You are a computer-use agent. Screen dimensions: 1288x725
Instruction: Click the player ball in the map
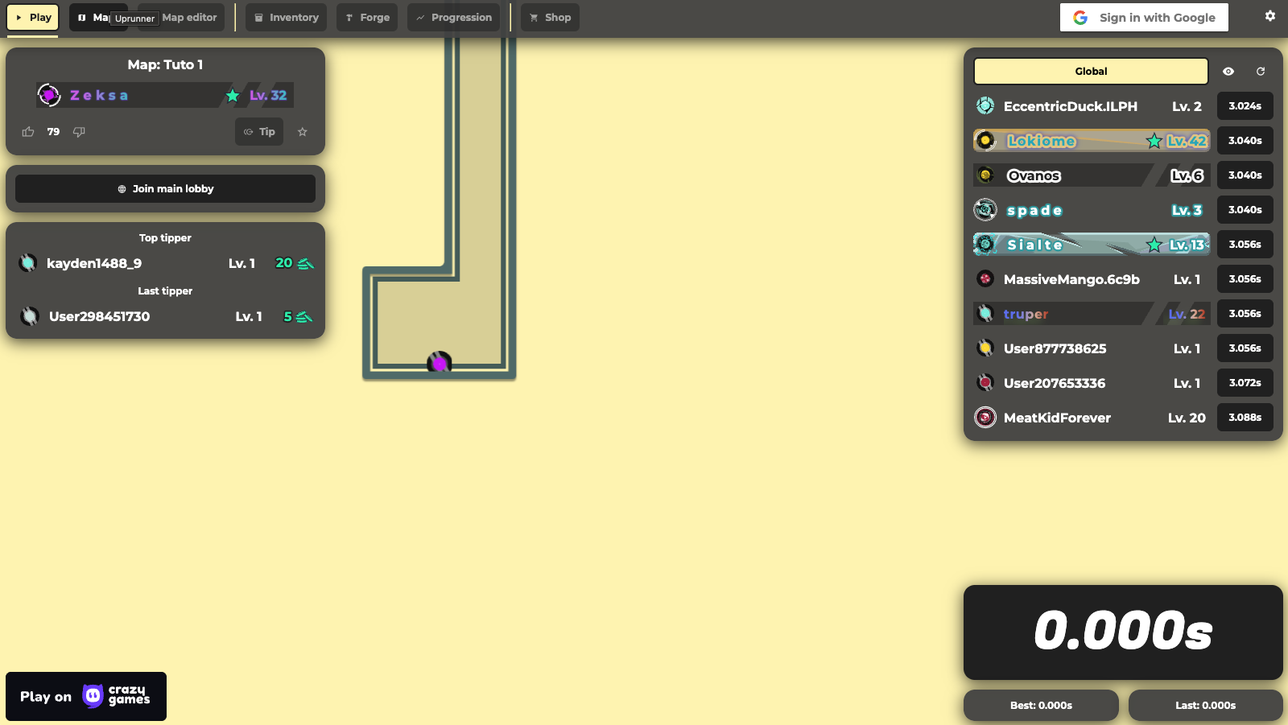point(440,363)
